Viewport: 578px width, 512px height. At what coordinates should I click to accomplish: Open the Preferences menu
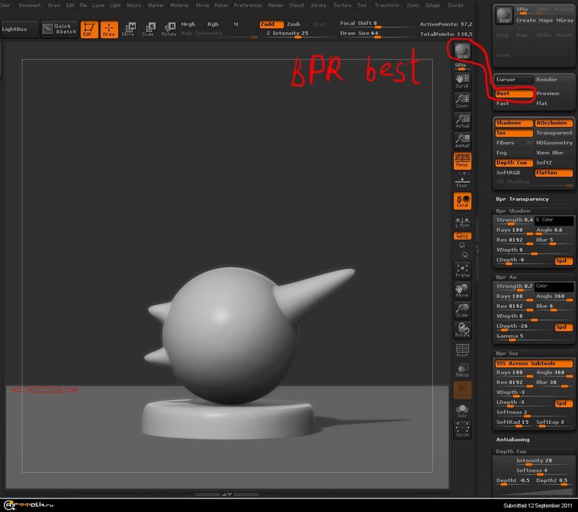click(x=247, y=5)
